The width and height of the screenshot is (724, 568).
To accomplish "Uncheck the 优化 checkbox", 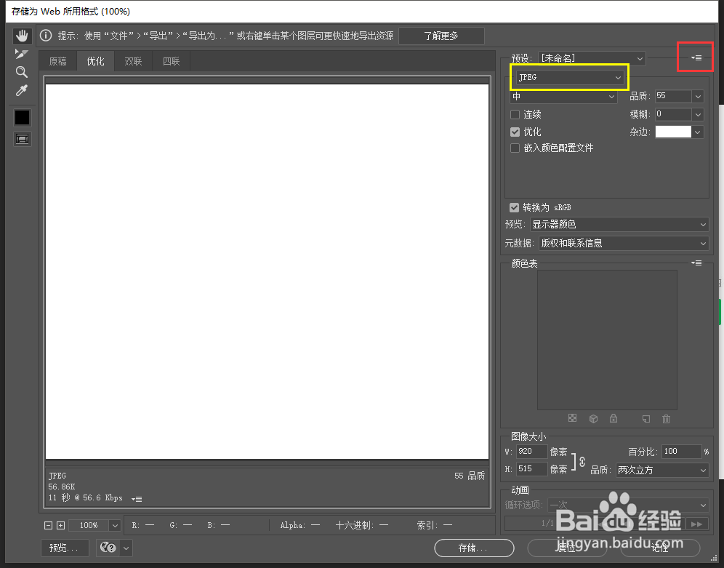I will pyautogui.click(x=516, y=132).
